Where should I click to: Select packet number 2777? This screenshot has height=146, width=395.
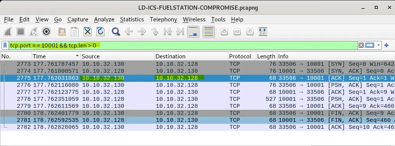[x=197, y=92]
